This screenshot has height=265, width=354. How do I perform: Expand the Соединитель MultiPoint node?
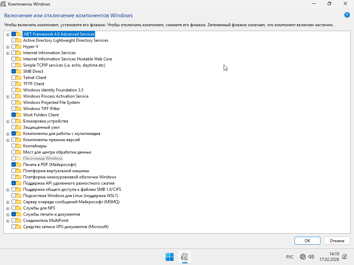point(8,221)
